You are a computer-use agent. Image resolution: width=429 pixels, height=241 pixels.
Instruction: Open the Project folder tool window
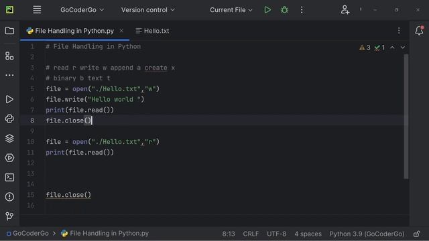[x=9, y=31]
